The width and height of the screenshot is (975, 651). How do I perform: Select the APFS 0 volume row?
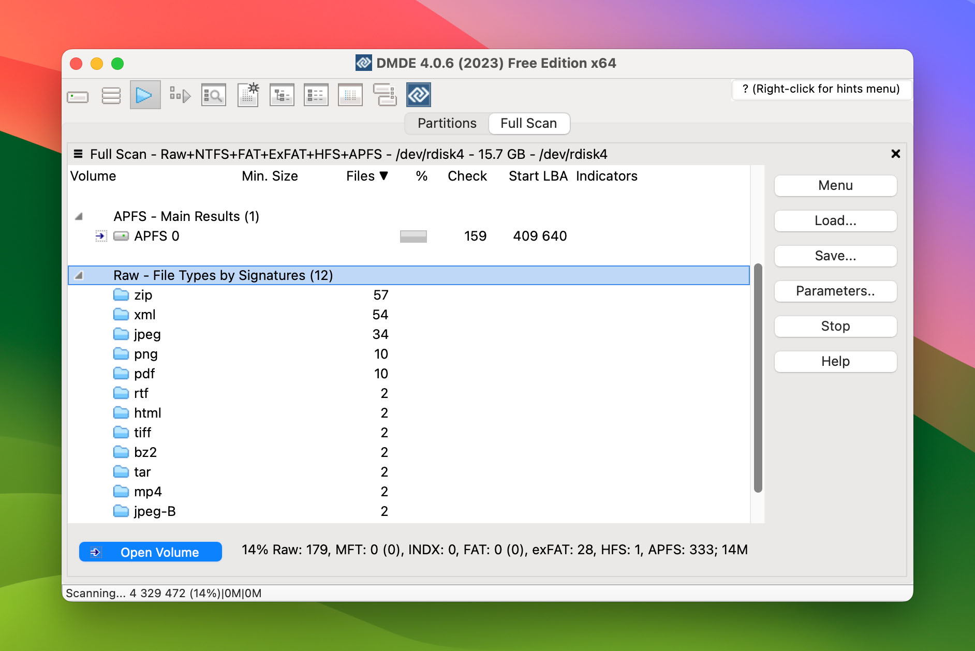(x=409, y=236)
